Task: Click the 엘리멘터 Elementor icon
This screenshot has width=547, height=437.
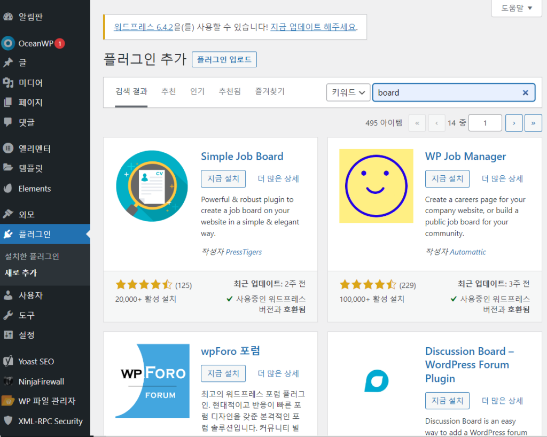Action: [8, 148]
